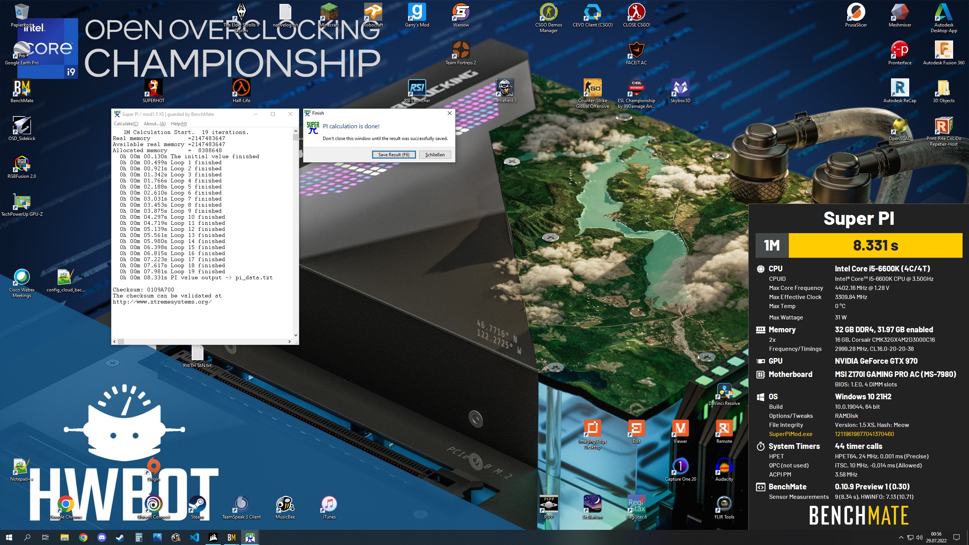Launch RGBFusion 2.0 desktop icon
Viewport: 969px width, 545px height.
pos(22,167)
